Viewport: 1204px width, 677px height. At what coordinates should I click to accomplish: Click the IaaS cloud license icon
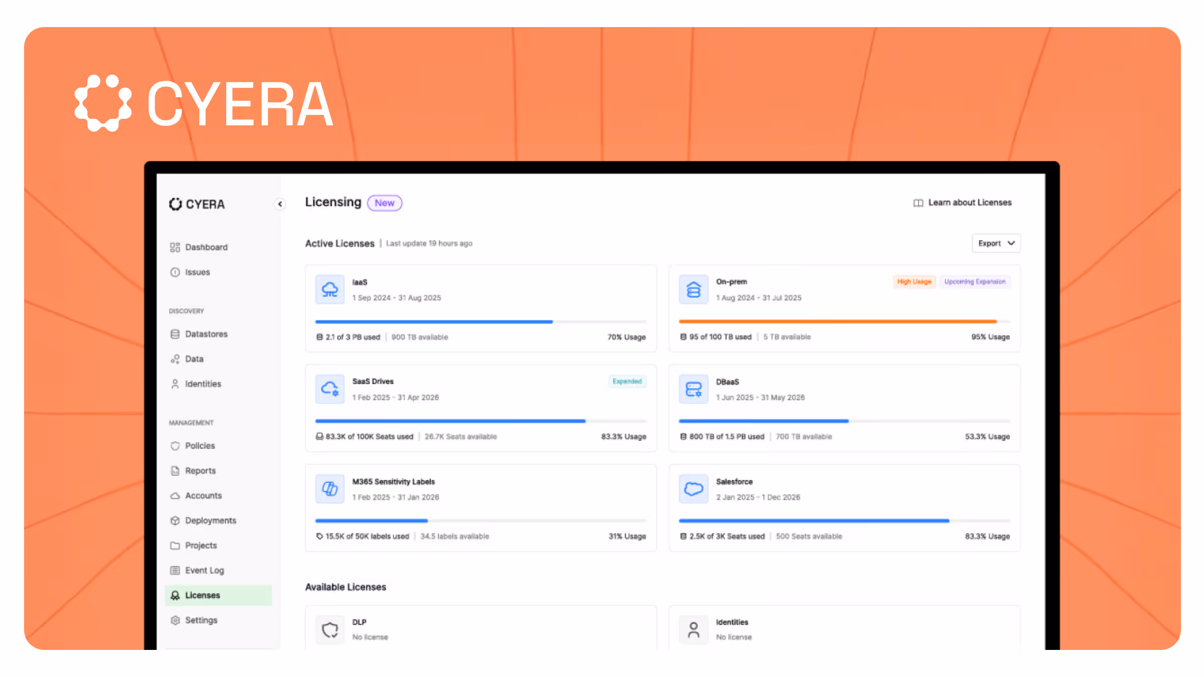(330, 289)
